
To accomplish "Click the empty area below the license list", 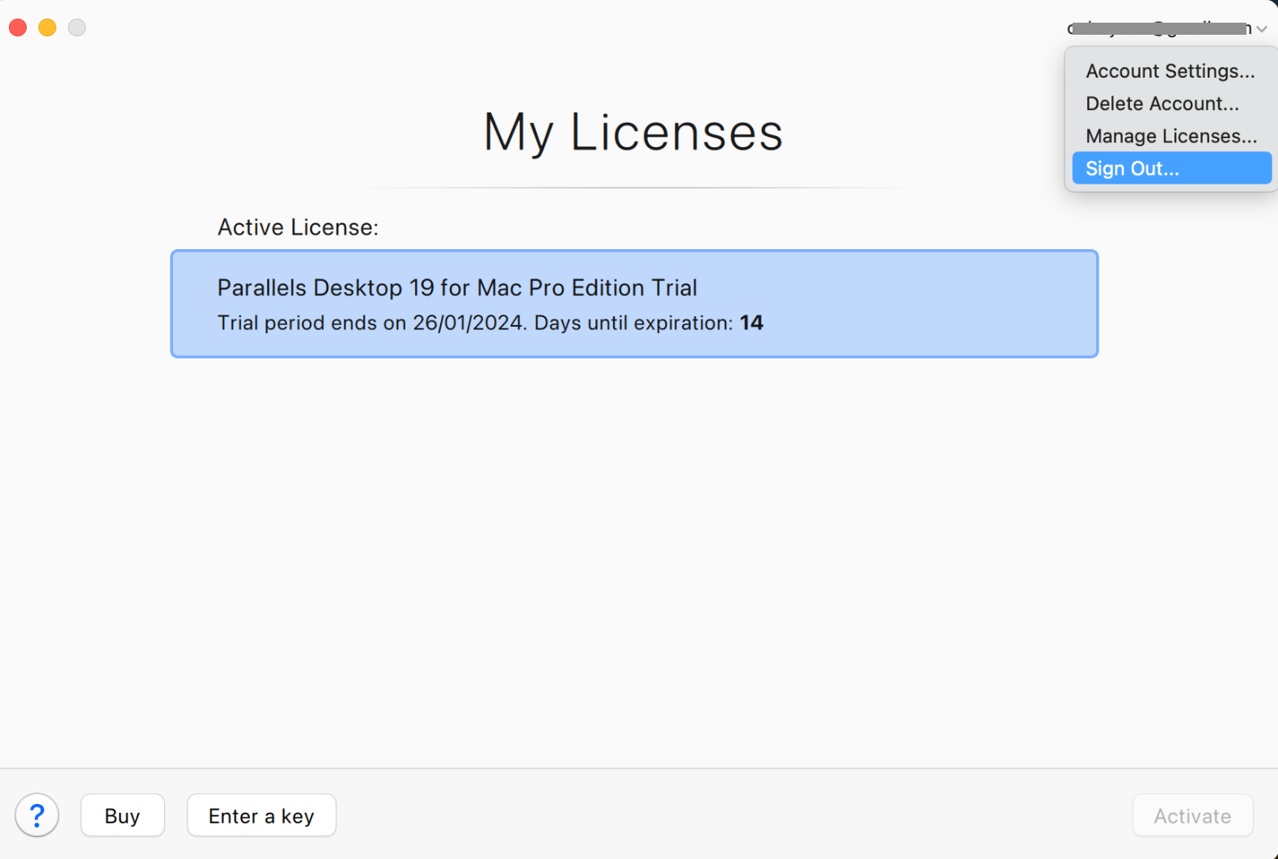I will point(634,558).
